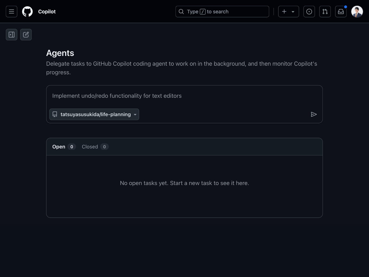Open the notifications inbox icon
The image size is (369, 277).
point(341,12)
